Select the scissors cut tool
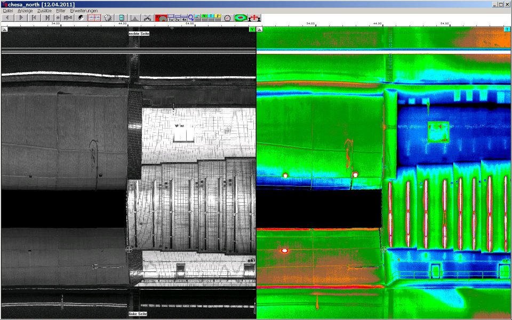The image size is (512, 320). click(x=147, y=18)
